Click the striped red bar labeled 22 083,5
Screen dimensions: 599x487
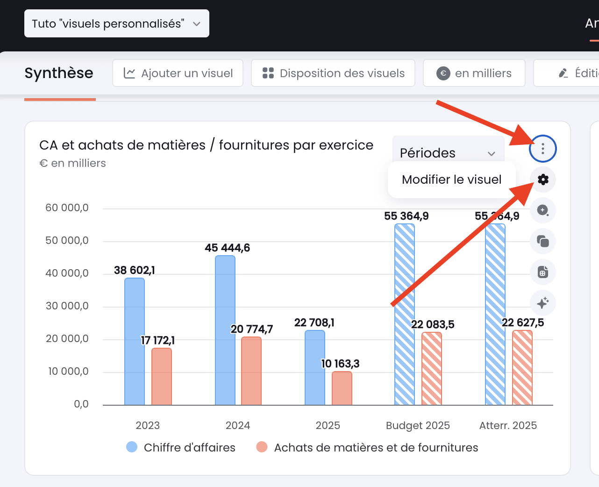(432, 369)
